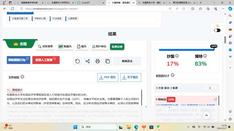Click the print icon in results toolbar
The height and width of the screenshot is (131, 234).
pos(98,61)
